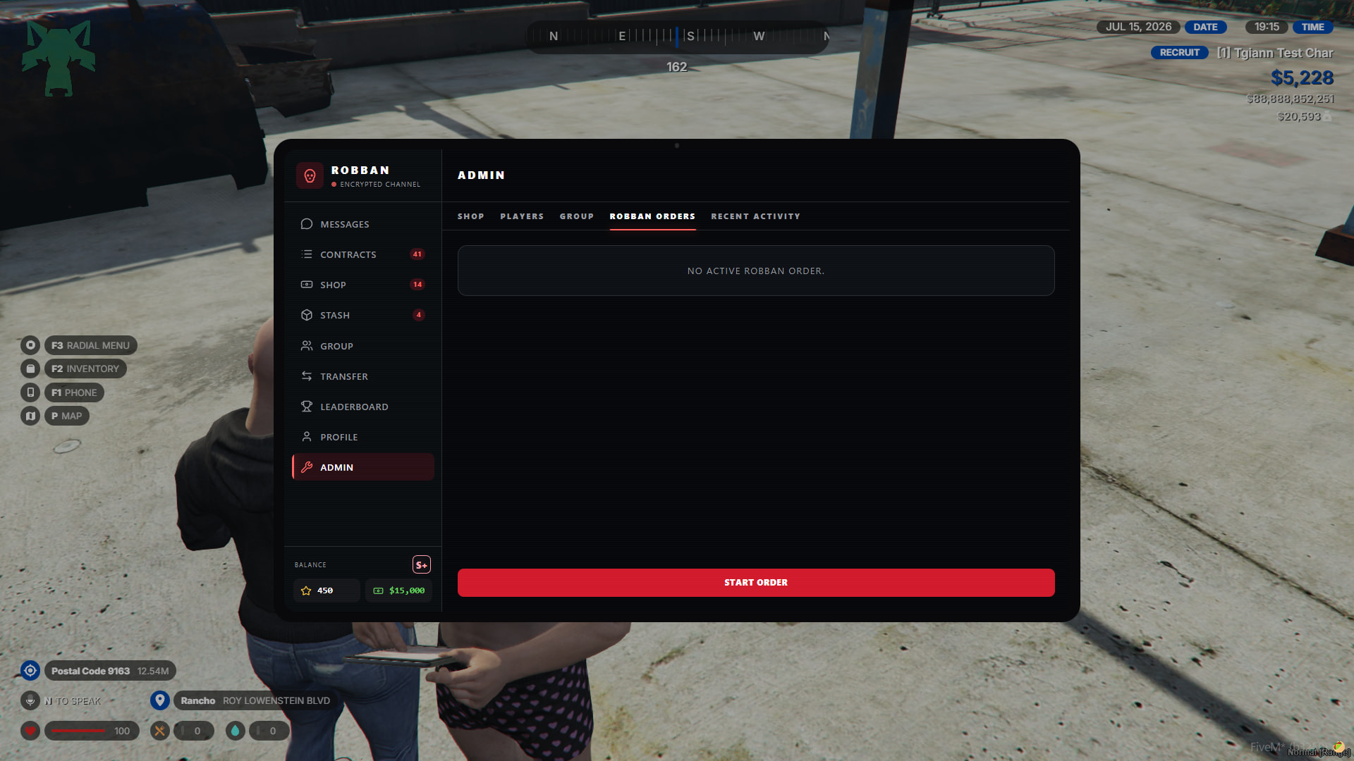Open Leaderboard trophy icon
The image size is (1354, 761).
(x=307, y=407)
